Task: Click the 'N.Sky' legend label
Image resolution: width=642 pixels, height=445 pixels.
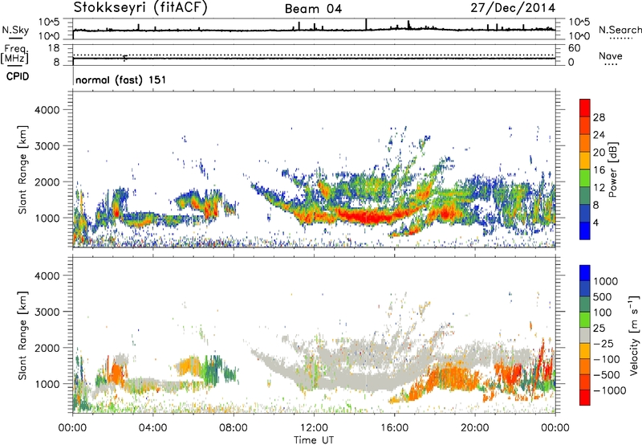Action: click(15, 30)
